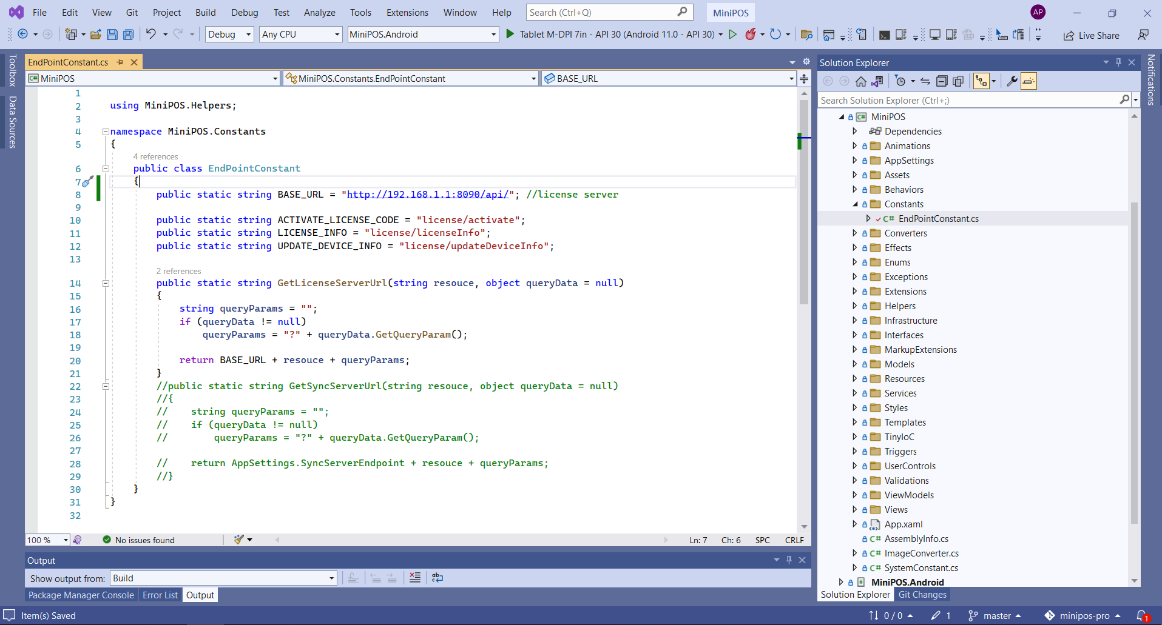Click the Solution Explorer Home icon
Image resolution: width=1162 pixels, height=625 pixels.
click(x=860, y=81)
